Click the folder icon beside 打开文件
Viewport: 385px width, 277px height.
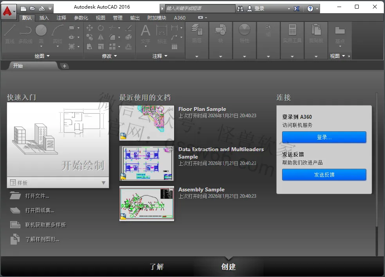coord(15,196)
